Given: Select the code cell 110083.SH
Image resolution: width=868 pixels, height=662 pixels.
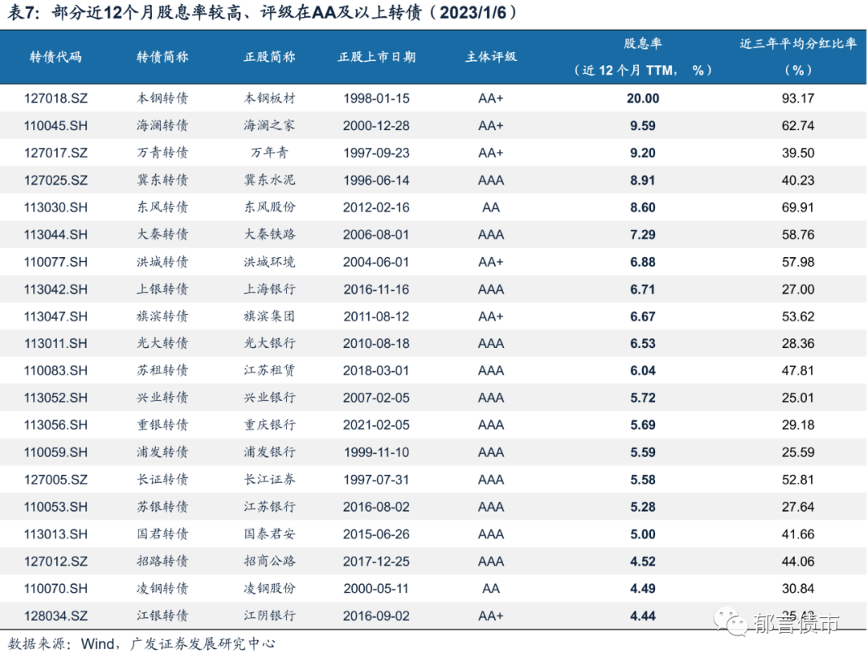Looking at the screenshot, I should click(55, 371).
